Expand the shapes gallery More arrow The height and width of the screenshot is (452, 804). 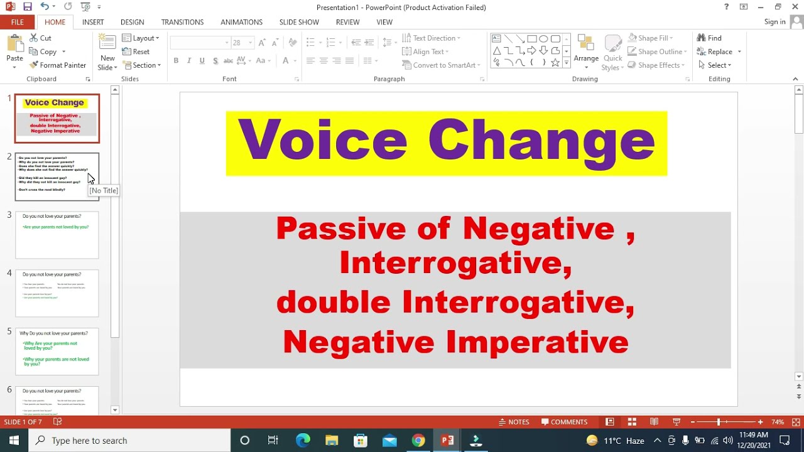(566, 63)
